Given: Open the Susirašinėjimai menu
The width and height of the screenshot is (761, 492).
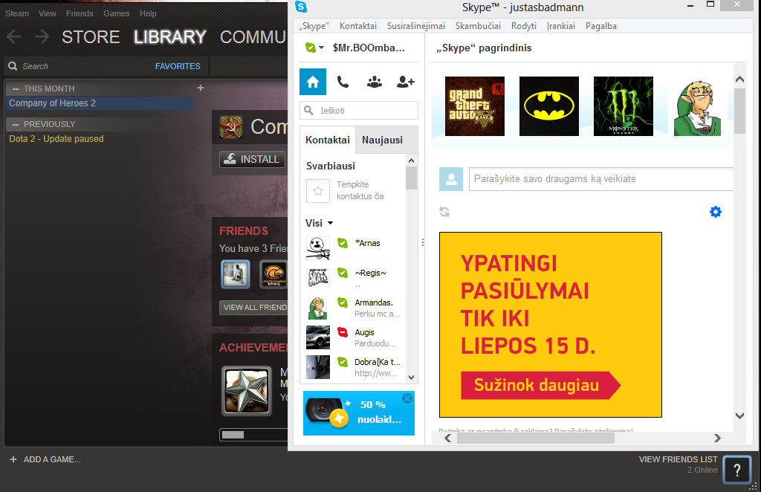Looking at the screenshot, I should tap(416, 26).
